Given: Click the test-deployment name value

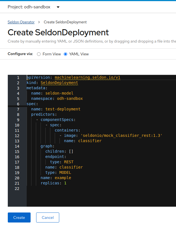Looking at the screenshot, I should pyautogui.click(x=63, y=109).
